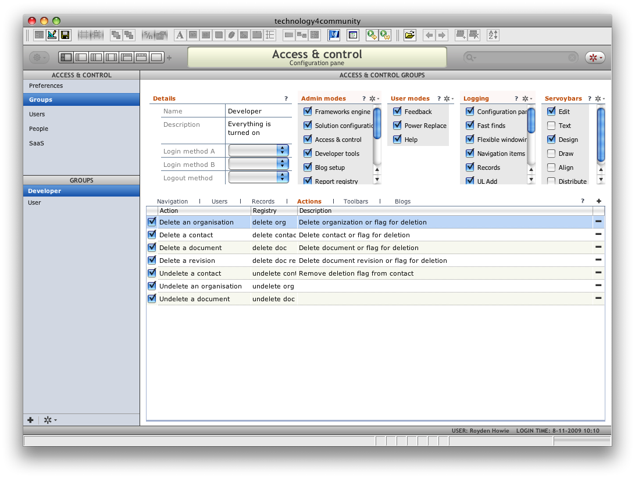The height and width of the screenshot is (478, 635).
Task: Click the Design mode ruler-and-pencil icon
Action: tap(52, 35)
